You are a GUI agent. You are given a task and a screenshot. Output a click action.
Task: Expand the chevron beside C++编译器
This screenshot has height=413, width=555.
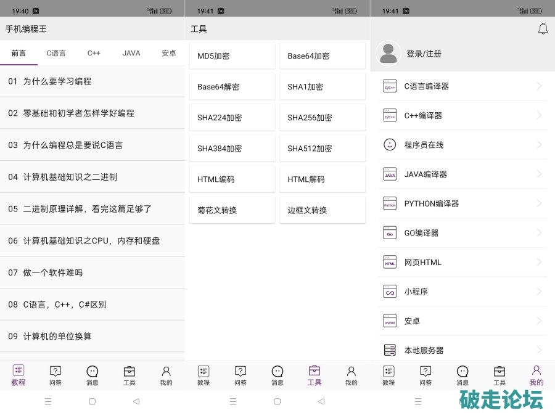[x=539, y=115]
